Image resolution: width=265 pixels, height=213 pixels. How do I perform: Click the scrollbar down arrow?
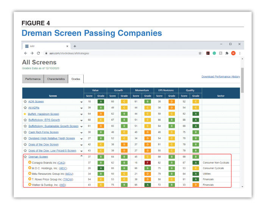click(242, 187)
